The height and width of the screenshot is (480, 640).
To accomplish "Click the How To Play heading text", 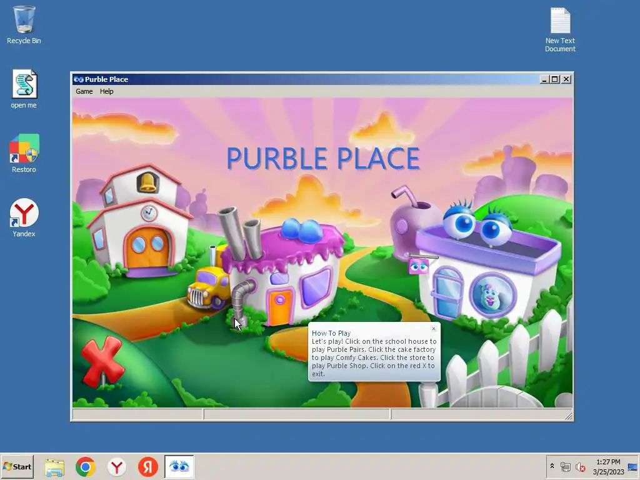I will pos(331,333).
